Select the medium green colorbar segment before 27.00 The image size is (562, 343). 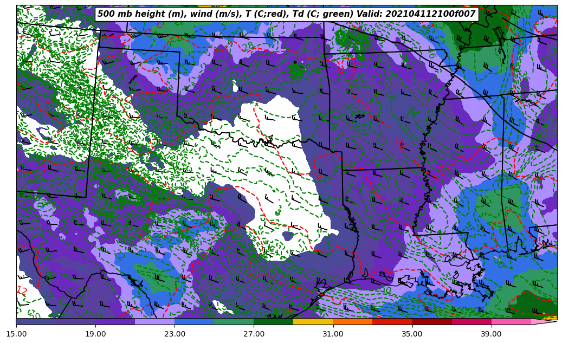point(234,321)
